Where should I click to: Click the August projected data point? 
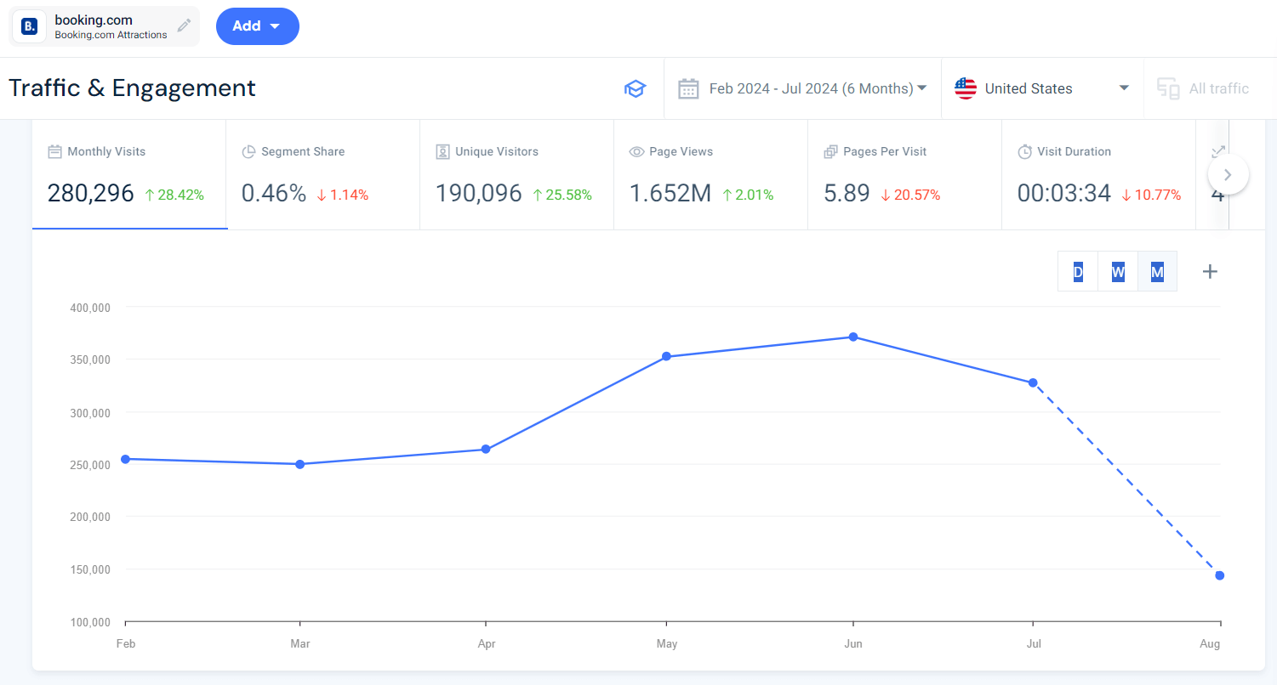click(x=1219, y=575)
